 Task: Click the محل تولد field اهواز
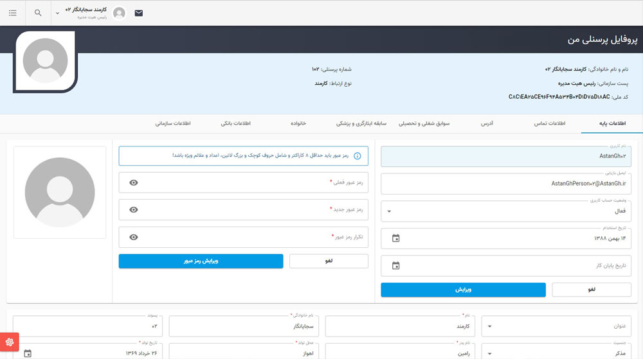point(244,352)
